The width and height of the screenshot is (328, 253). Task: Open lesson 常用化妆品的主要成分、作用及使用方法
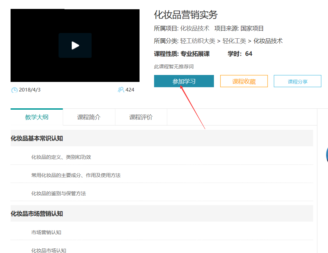(76, 175)
